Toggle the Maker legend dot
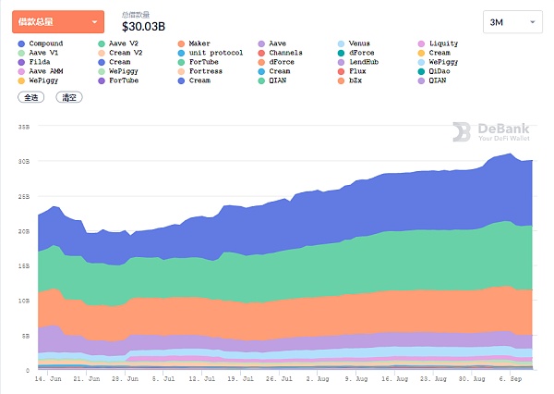The height and width of the screenshot is (394, 554). tap(181, 43)
